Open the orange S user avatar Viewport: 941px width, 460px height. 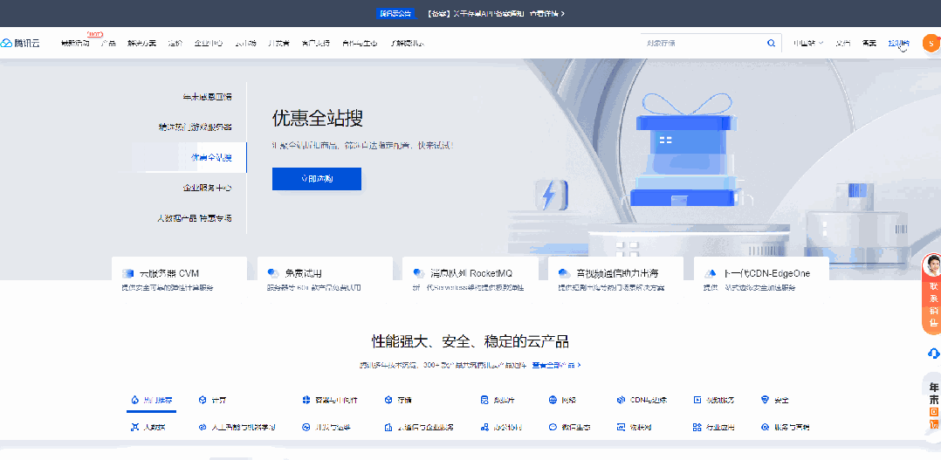pyautogui.click(x=931, y=43)
